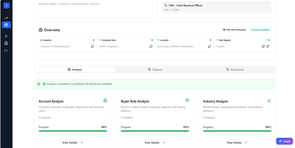The image size is (295, 148).
Task: Refresh the Location field
Action: (x=209, y=46)
